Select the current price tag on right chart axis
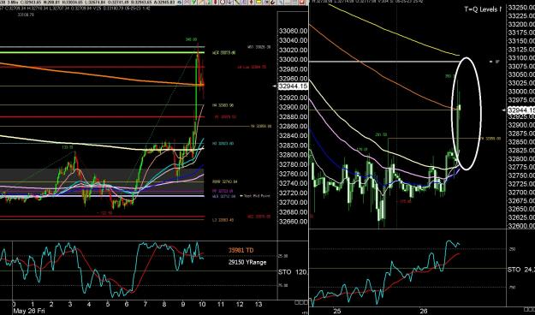The height and width of the screenshot is (315, 535). click(521, 110)
